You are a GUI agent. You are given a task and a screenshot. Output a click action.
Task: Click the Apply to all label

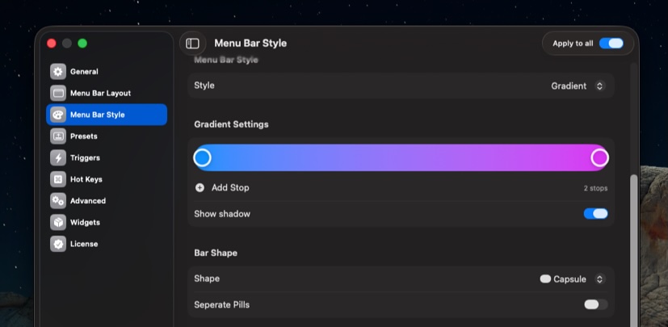click(573, 44)
